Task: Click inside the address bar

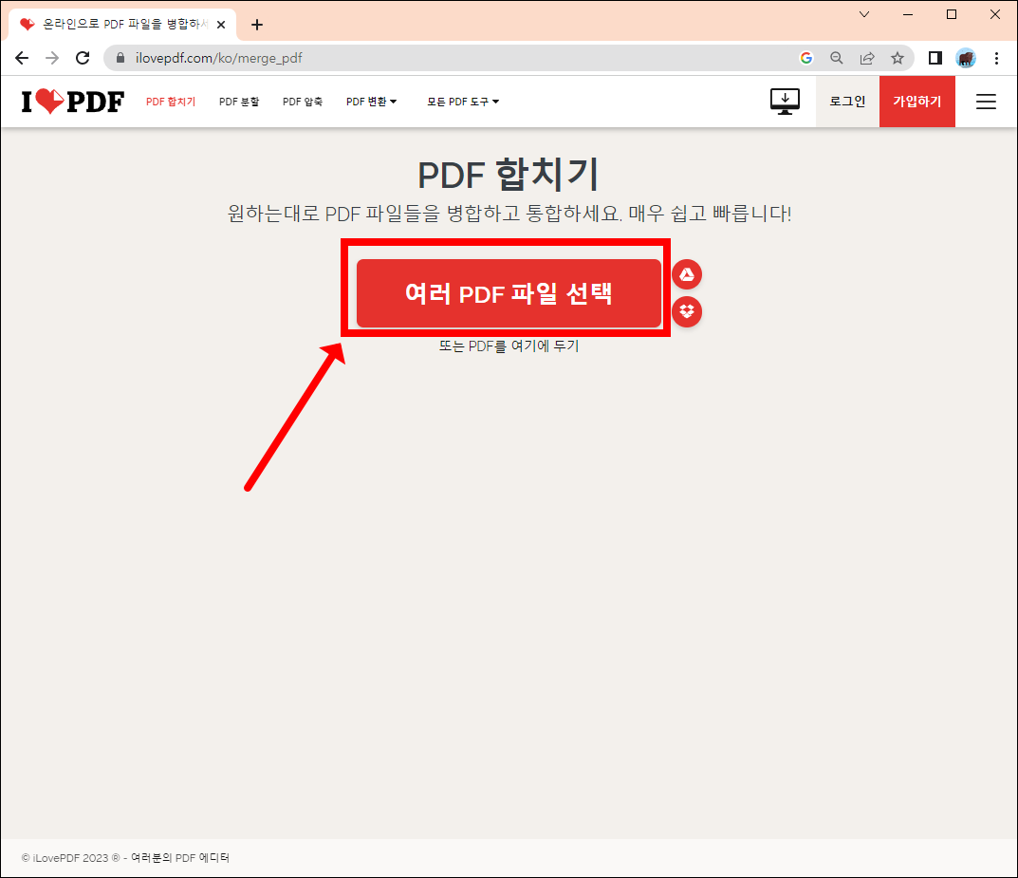Action: [x=379, y=57]
